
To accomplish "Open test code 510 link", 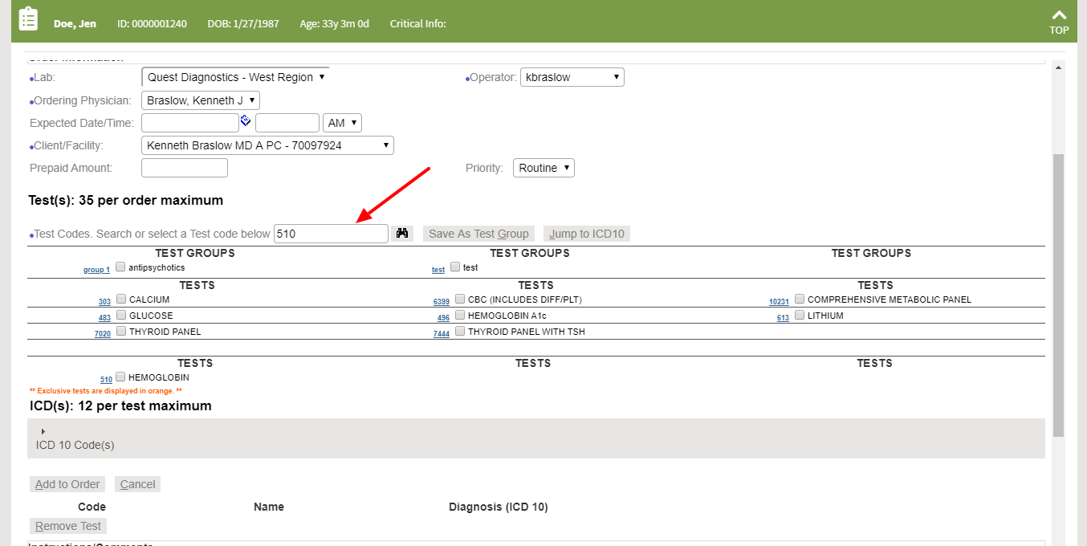I will click(106, 380).
